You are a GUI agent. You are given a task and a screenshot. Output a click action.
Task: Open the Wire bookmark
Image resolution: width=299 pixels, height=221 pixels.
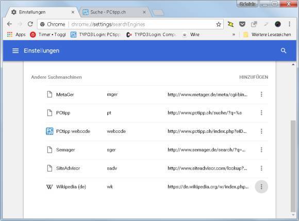click(191, 35)
